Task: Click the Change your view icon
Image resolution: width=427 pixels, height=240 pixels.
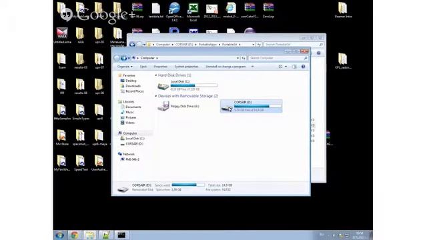Action: coord(280,67)
